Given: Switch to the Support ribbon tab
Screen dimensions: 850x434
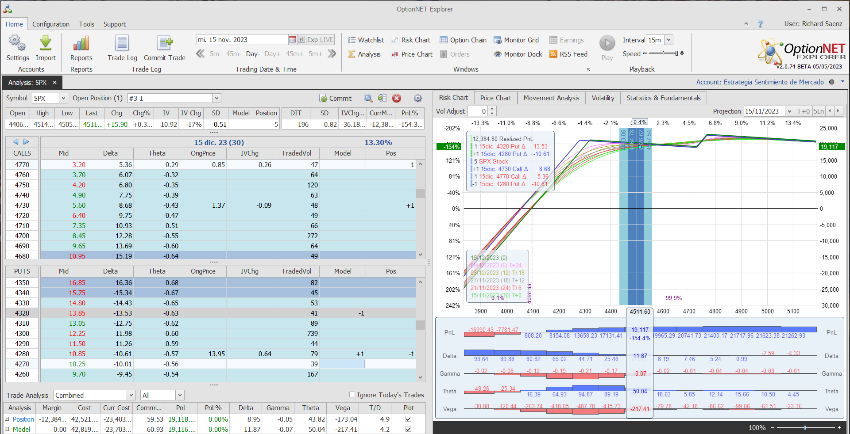Looking at the screenshot, I should pos(115,24).
